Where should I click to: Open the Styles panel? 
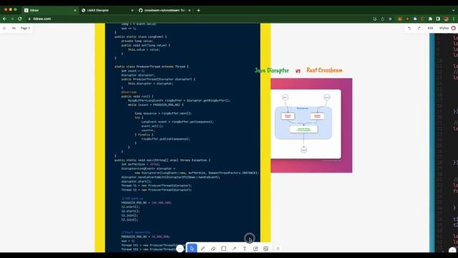click(447, 28)
